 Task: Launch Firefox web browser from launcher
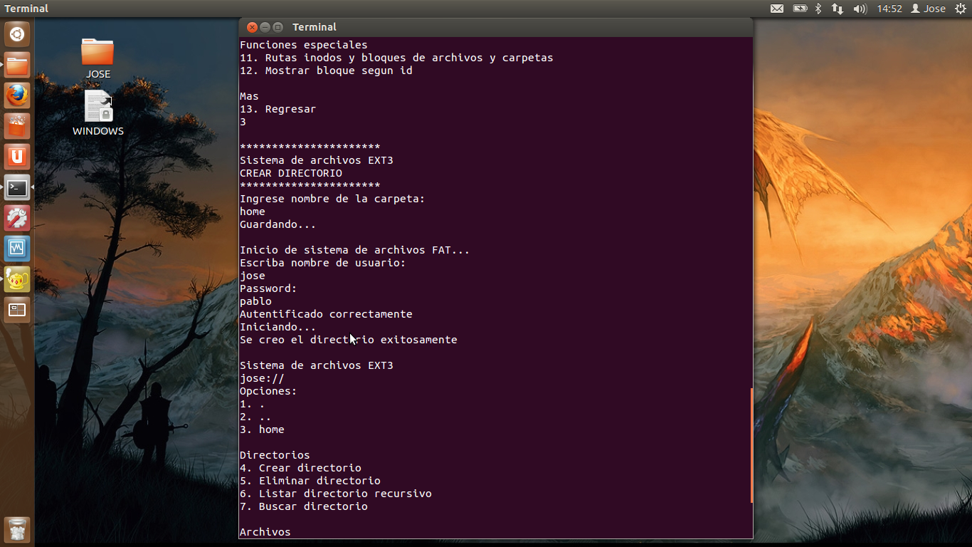[17, 96]
